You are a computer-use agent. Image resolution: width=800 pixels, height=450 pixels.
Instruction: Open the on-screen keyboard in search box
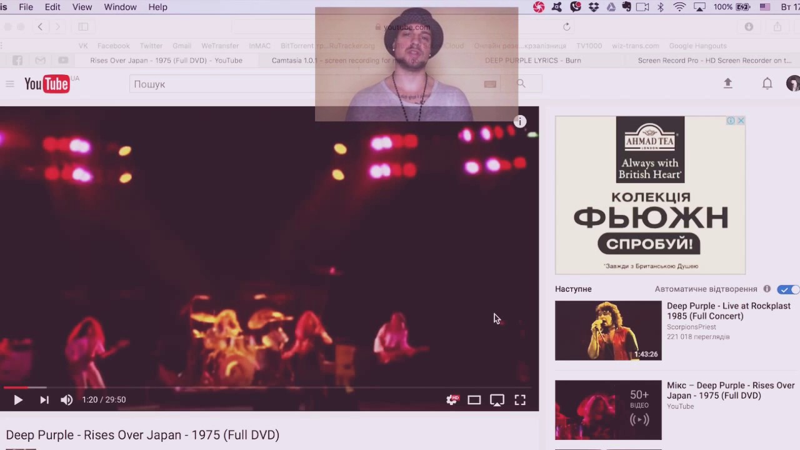[x=490, y=84]
